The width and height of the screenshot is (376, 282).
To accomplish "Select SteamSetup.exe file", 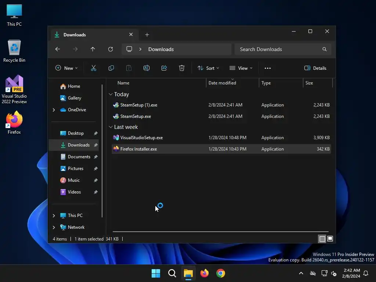I will 221,116.
